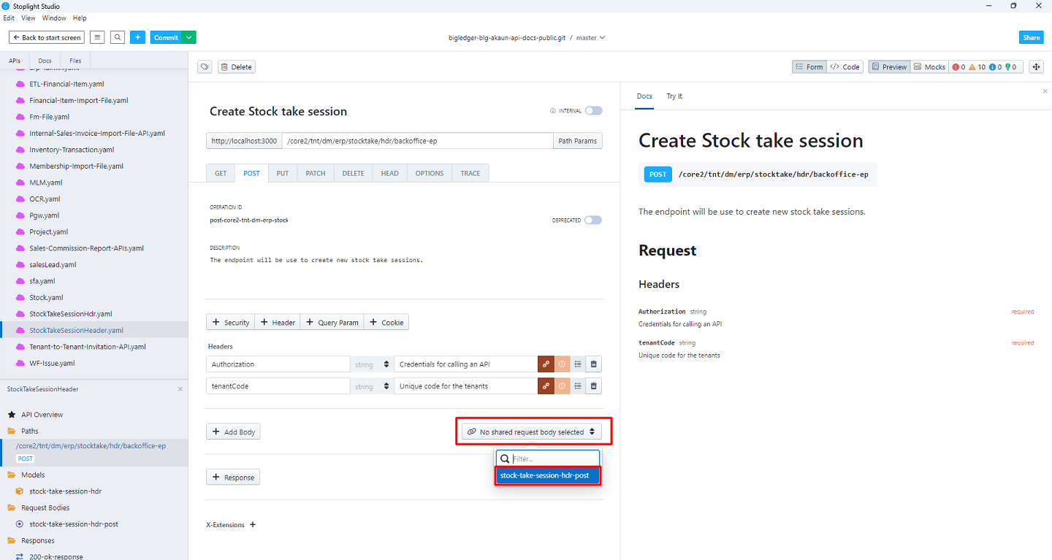The image size is (1052, 560).
Task: Click the tag icon beside Delete
Action: pyautogui.click(x=205, y=67)
